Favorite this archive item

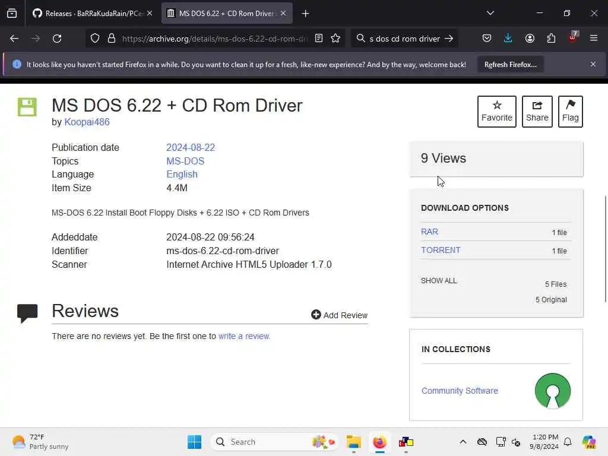tap(497, 111)
